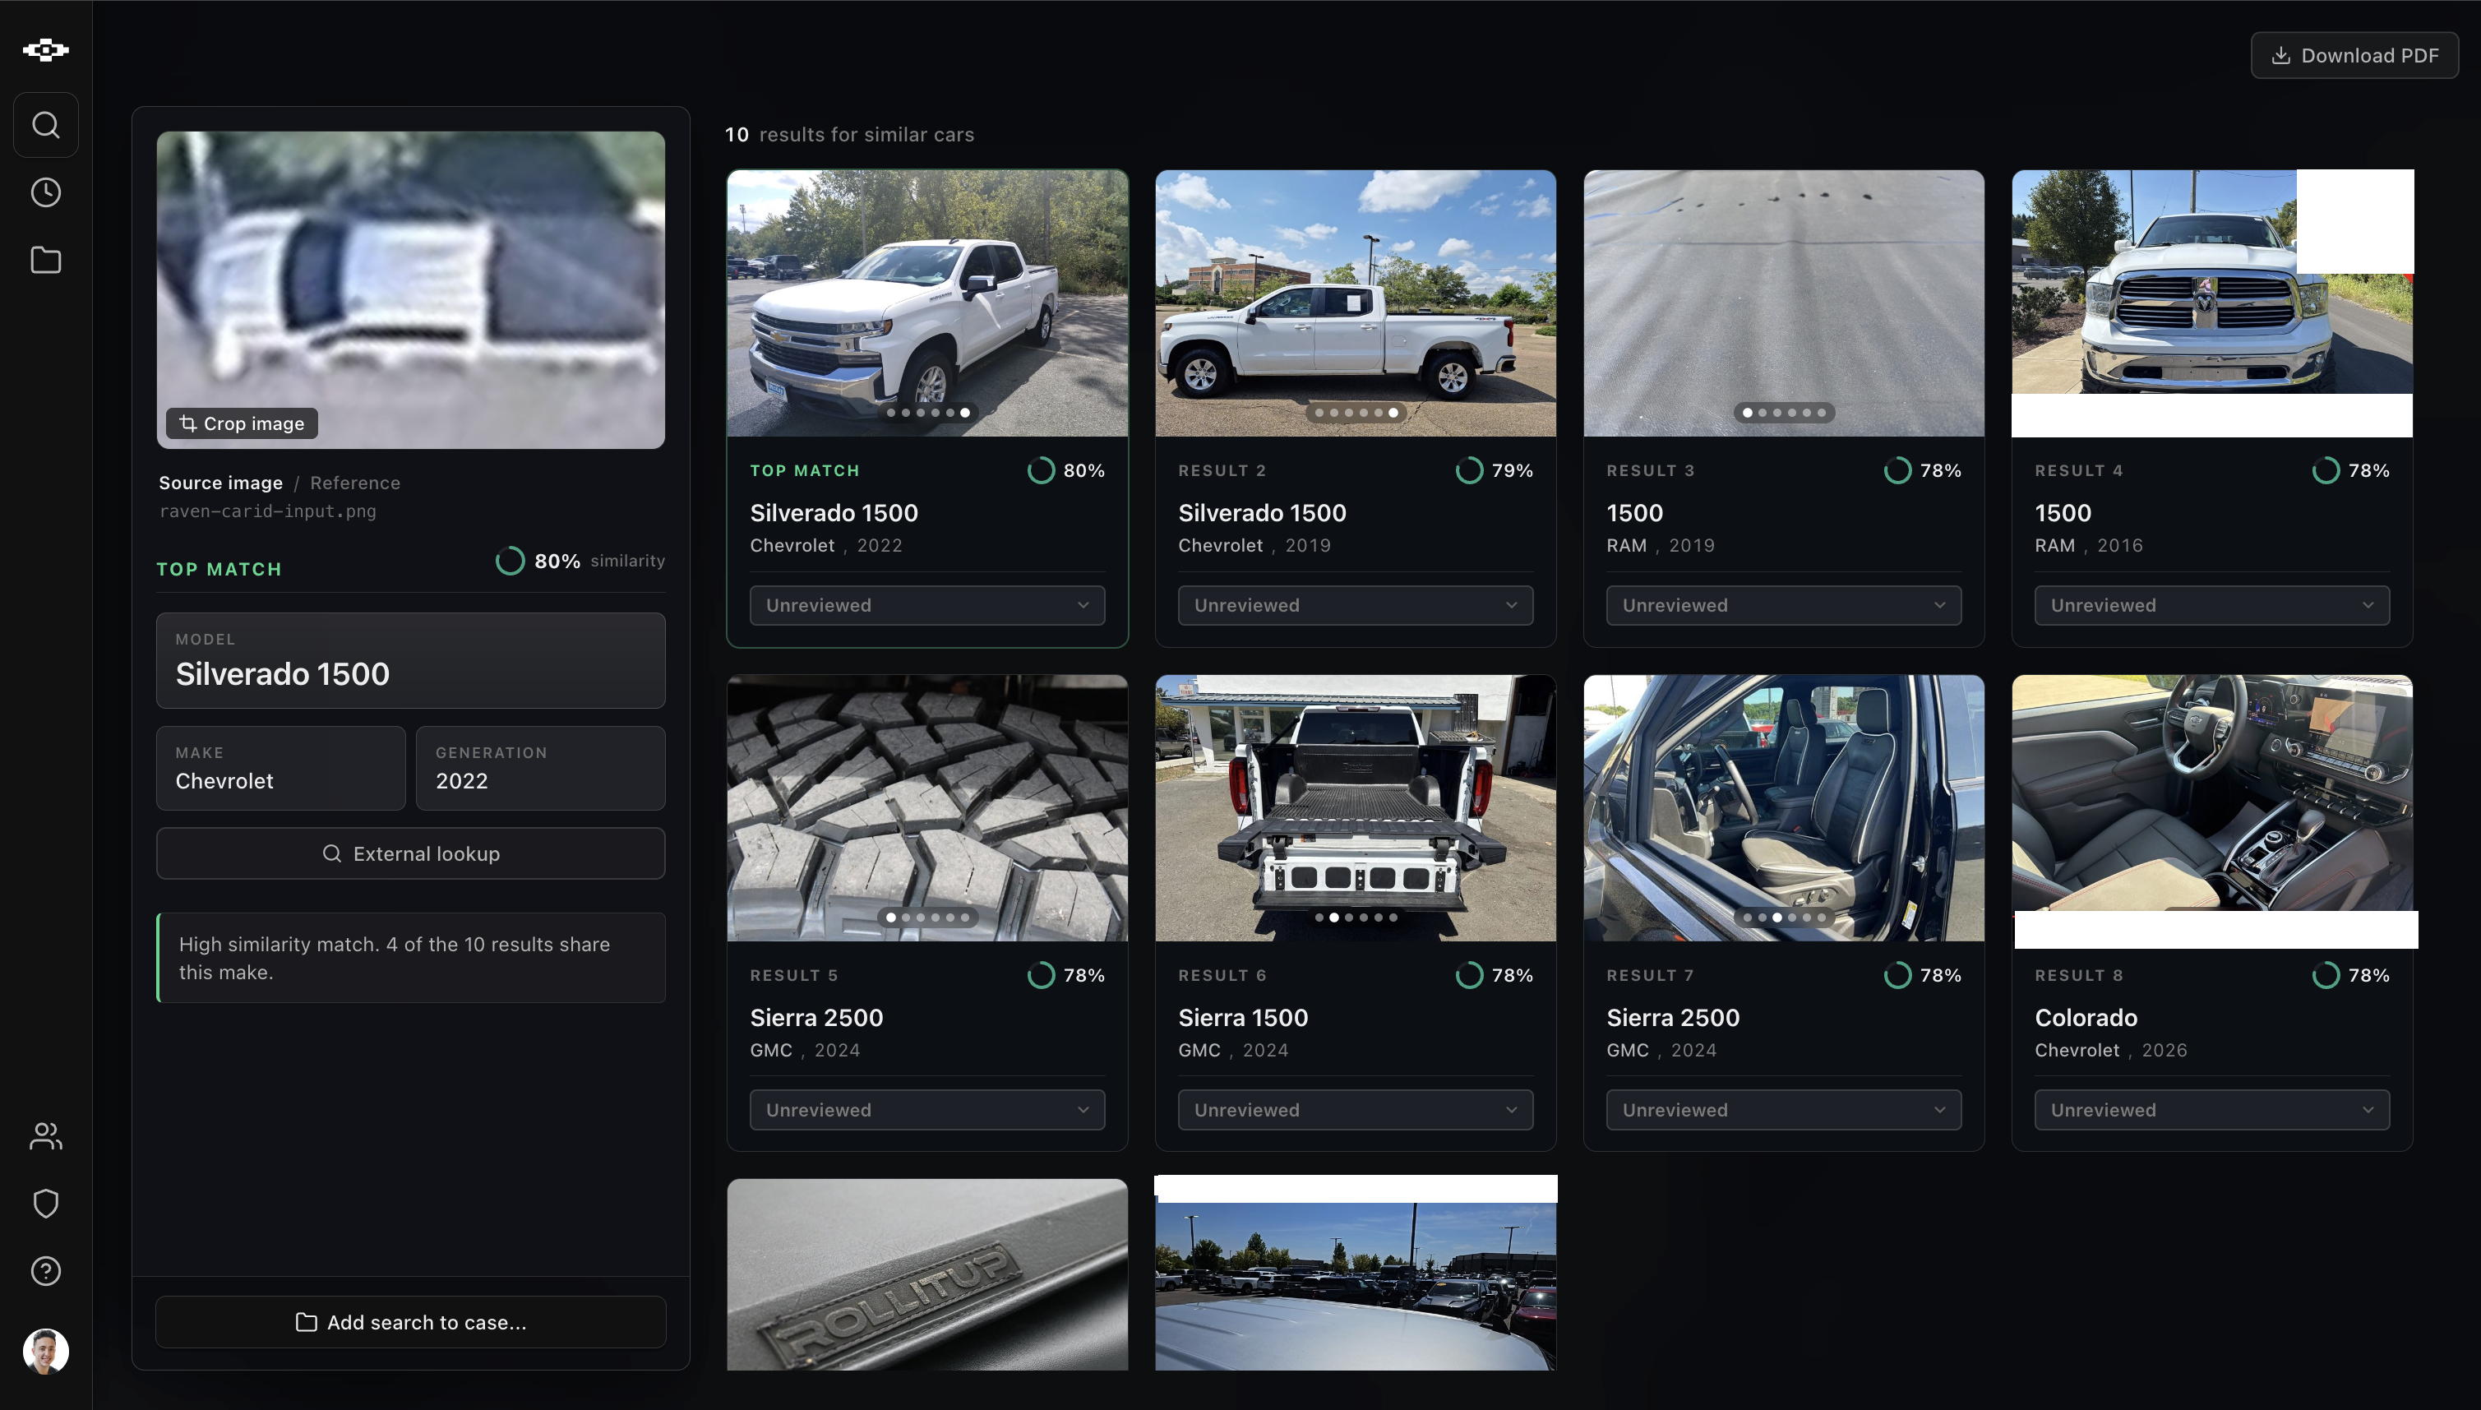This screenshot has height=1410, width=2481.
Task: Click the 78% score on the Result 8 card
Action: click(2368, 975)
